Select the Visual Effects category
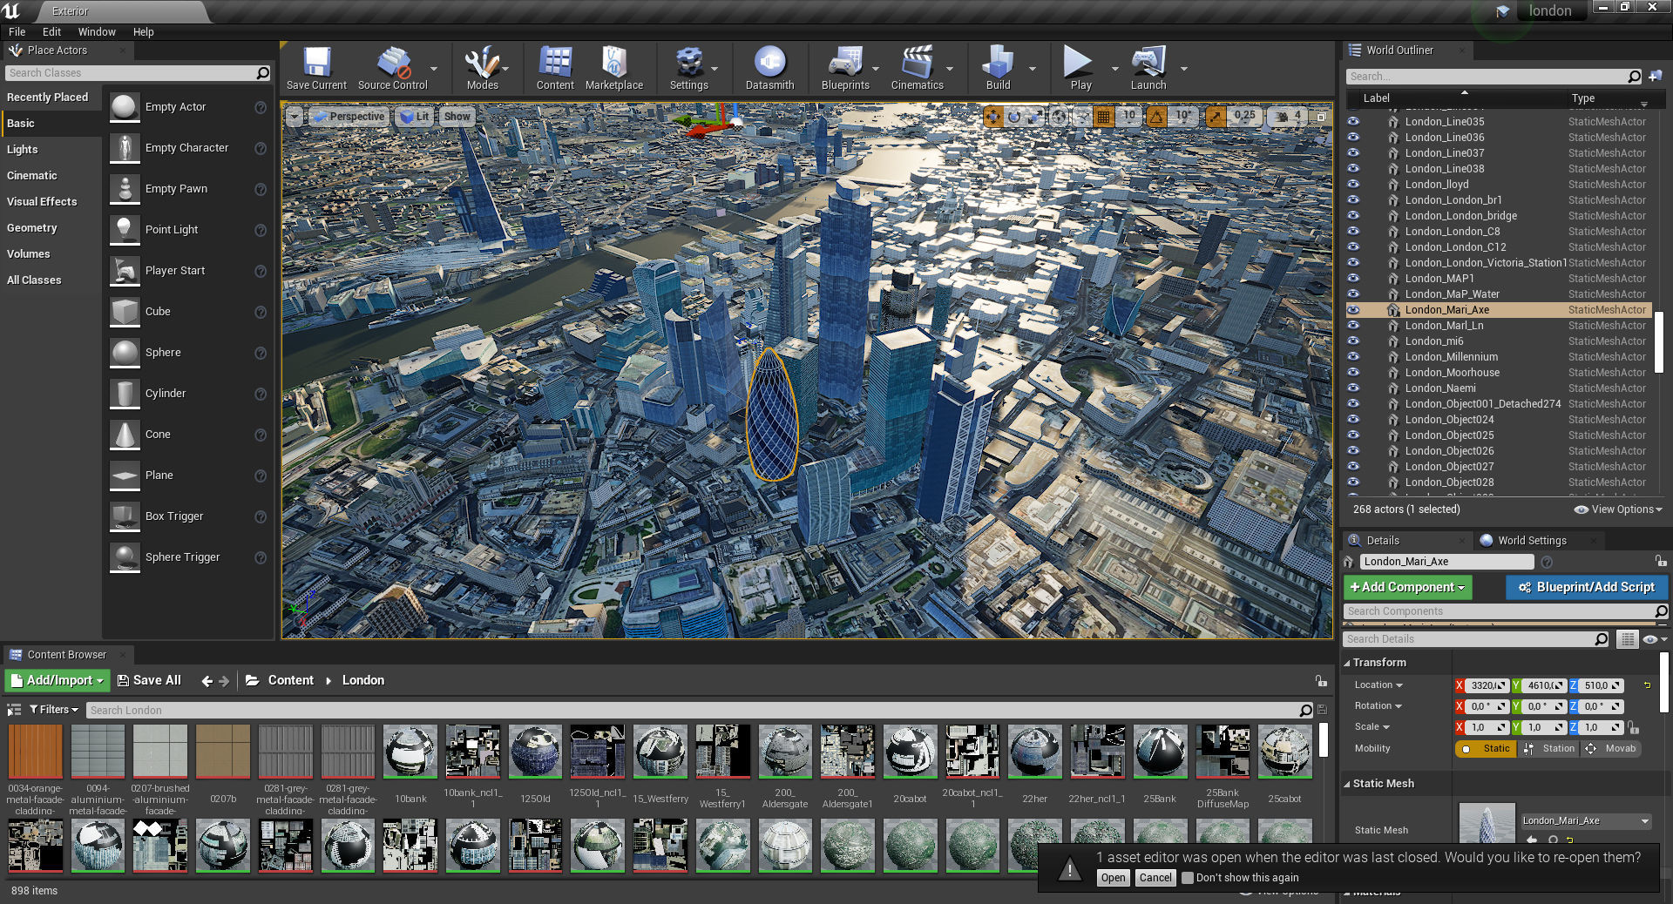 (x=42, y=202)
